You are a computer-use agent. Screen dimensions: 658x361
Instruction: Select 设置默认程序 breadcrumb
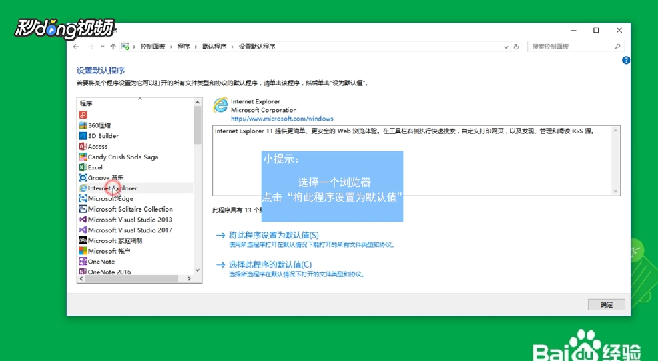tap(257, 47)
